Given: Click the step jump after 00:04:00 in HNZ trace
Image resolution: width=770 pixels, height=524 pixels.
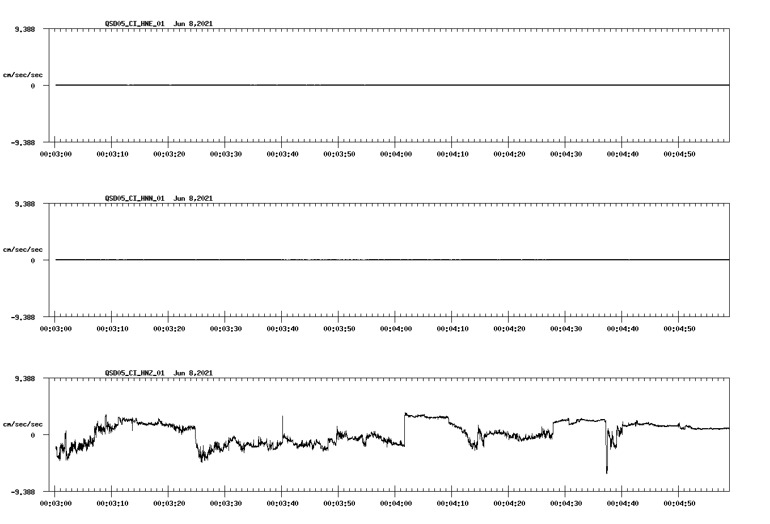Looking at the screenshot, I should (405, 429).
